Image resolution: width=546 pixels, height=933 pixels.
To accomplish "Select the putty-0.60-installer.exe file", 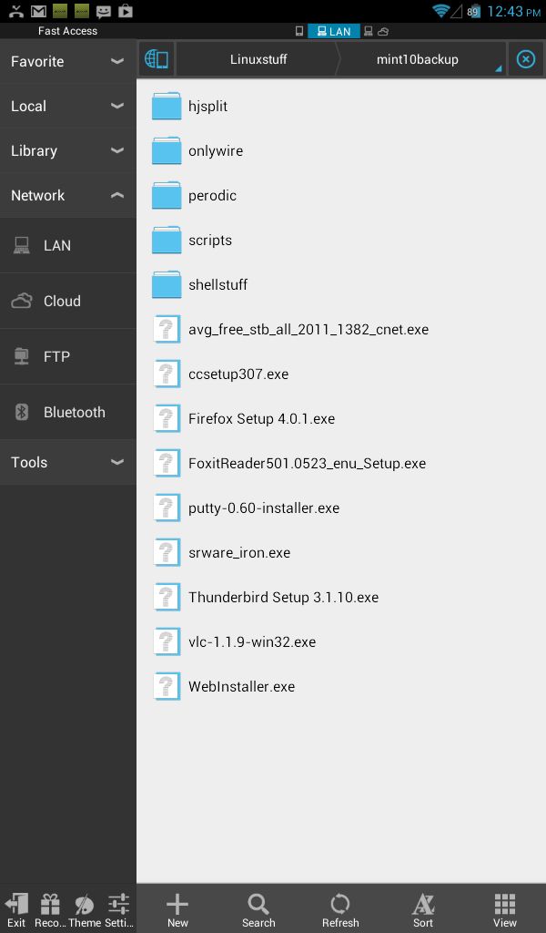I will [341, 508].
